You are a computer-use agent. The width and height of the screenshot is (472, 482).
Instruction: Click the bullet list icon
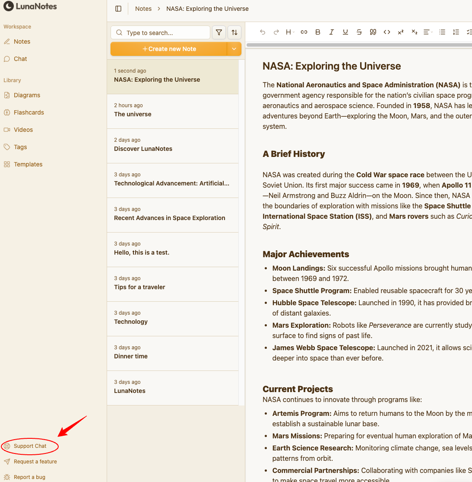pos(442,32)
